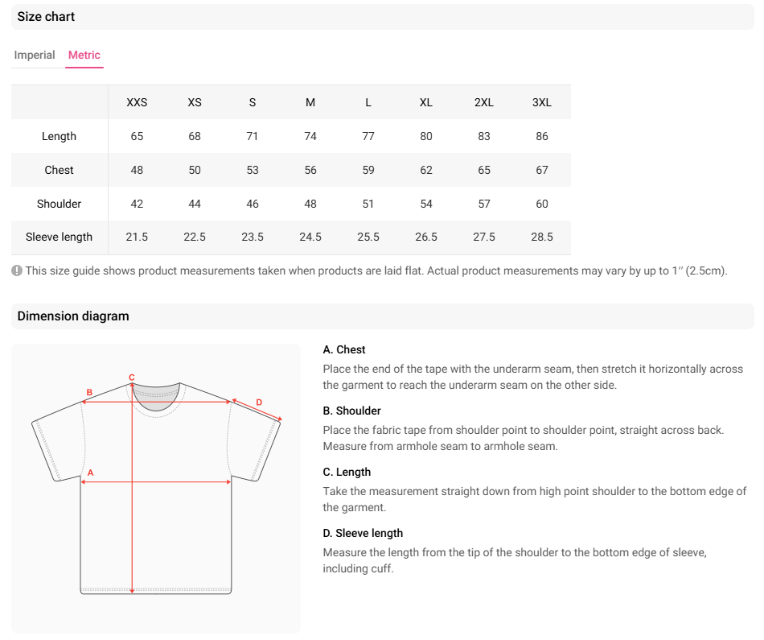Viewport: 764px width, 640px height.
Task: Select the 3XL column header
Action: tap(542, 102)
